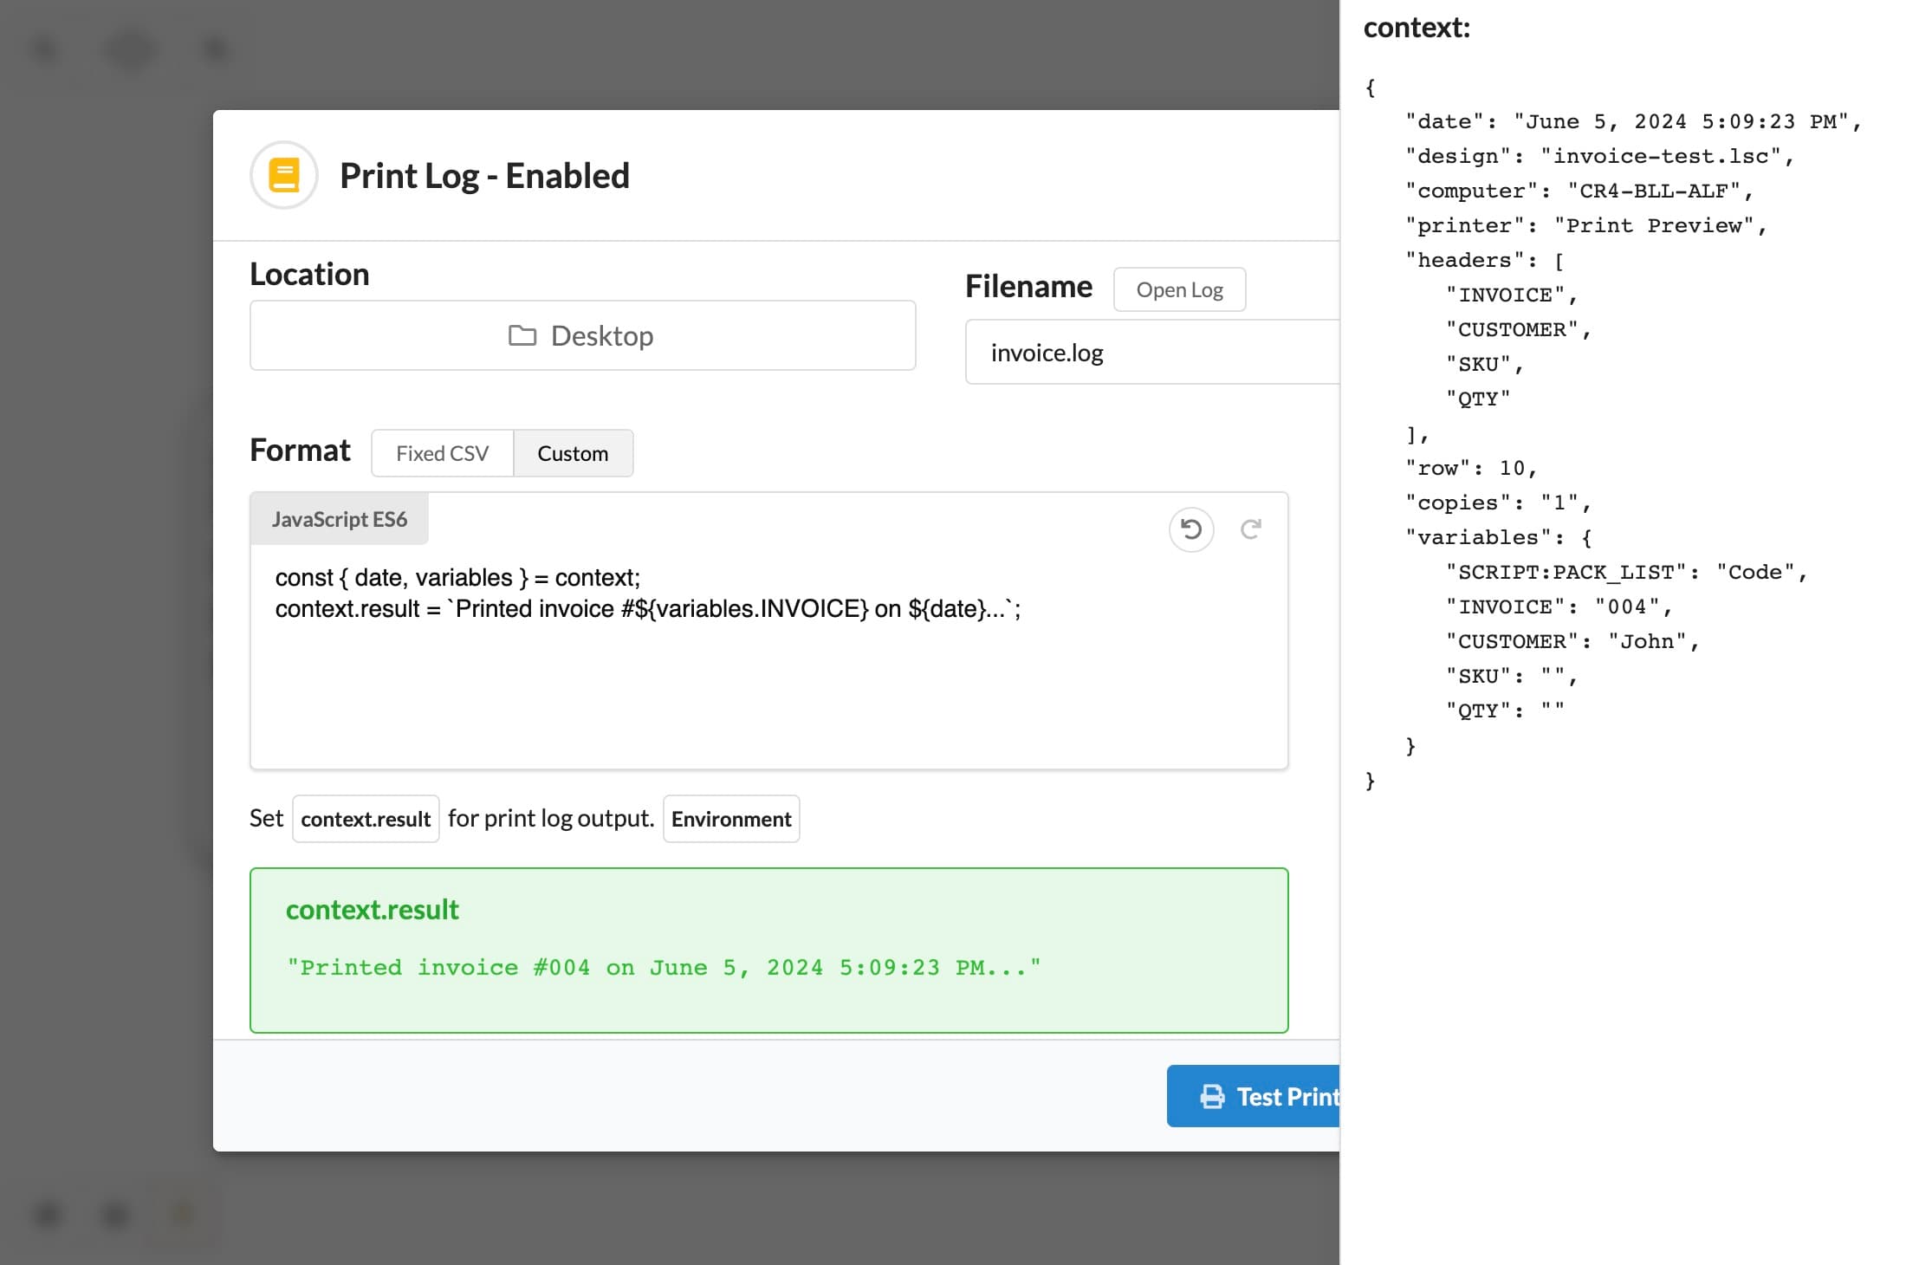Click the printer icon on Test Print
The height and width of the screenshot is (1265, 1906).
pos(1212,1097)
